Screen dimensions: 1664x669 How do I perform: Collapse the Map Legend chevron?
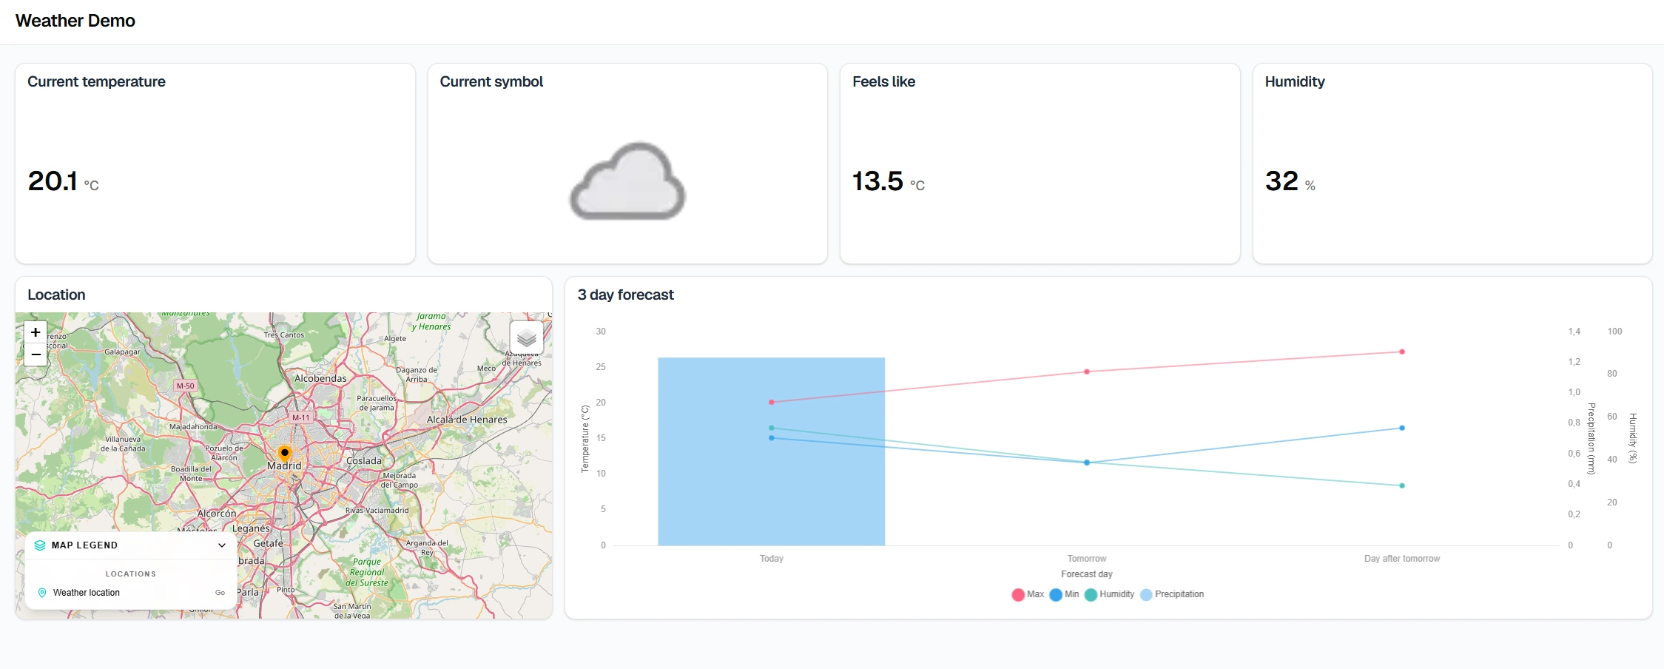point(222,545)
